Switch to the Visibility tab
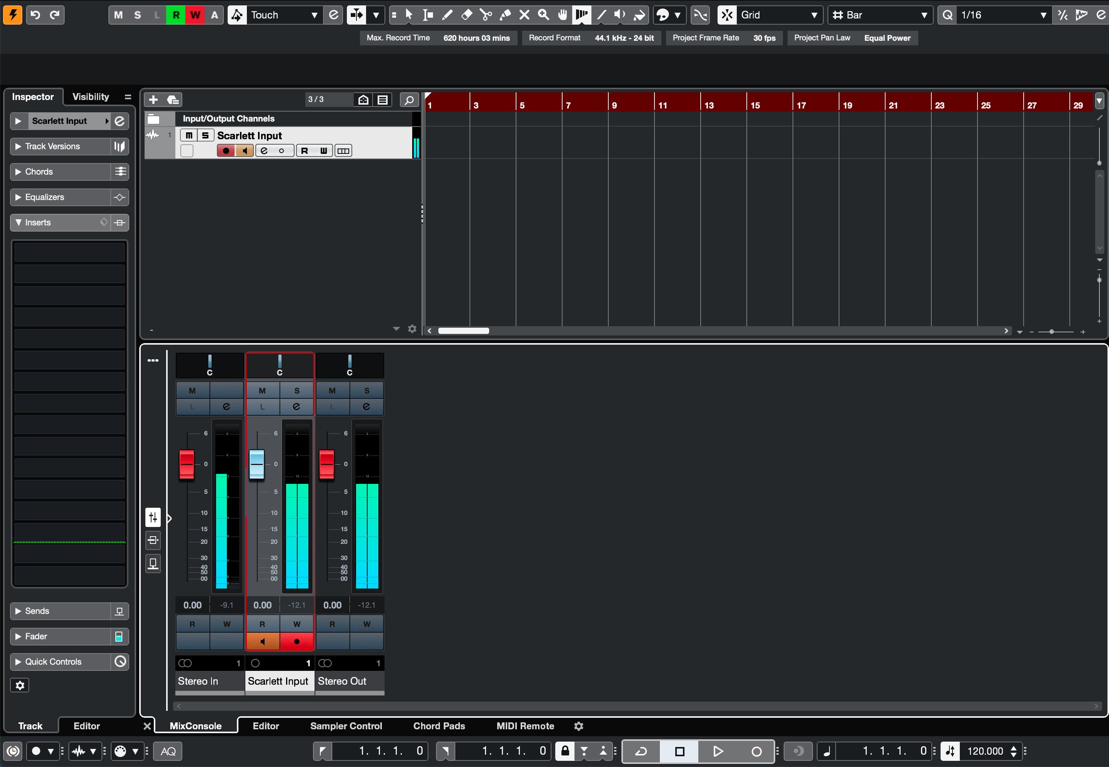Viewport: 1109px width, 767px height. tap(91, 97)
